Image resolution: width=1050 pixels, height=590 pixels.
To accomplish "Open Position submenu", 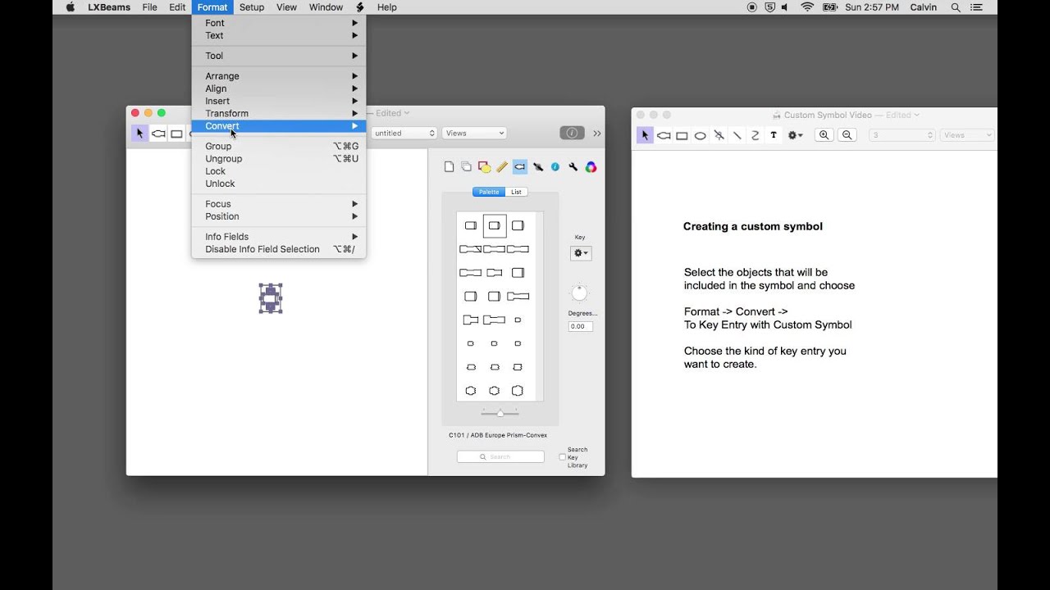I will (279, 216).
